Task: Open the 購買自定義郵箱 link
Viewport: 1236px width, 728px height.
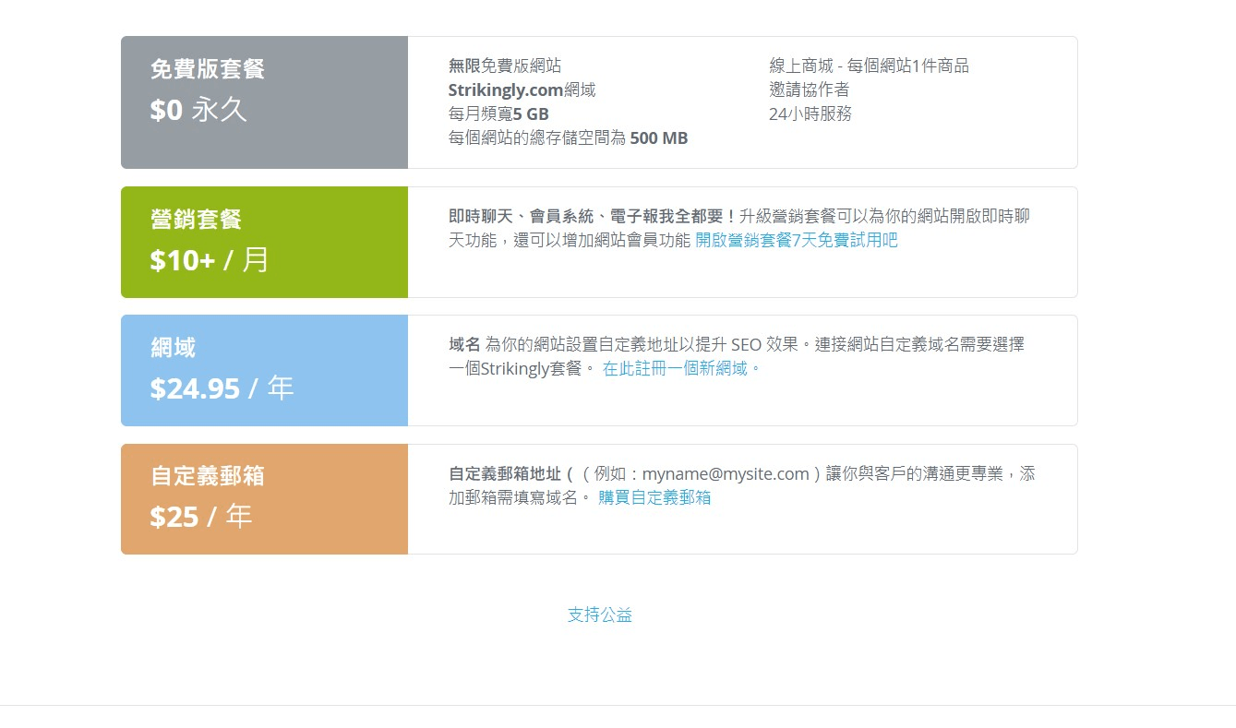Action: pos(654,497)
